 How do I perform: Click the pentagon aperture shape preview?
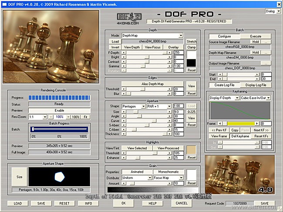(x=59, y=176)
